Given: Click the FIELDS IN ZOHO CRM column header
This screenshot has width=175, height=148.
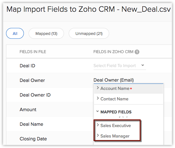Looking at the screenshot, I should (x=113, y=52).
